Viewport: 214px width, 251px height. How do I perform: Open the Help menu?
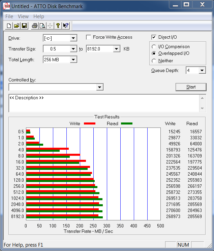click(x=39, y=16)
